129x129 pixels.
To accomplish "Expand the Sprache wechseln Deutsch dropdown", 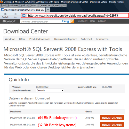I will pos(50,90).
